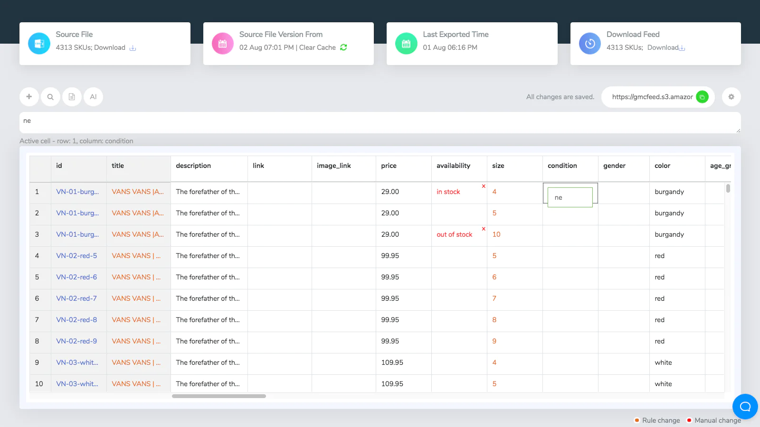Open the AI assistant button
The image size is (760, 427).
coord(93,97)
